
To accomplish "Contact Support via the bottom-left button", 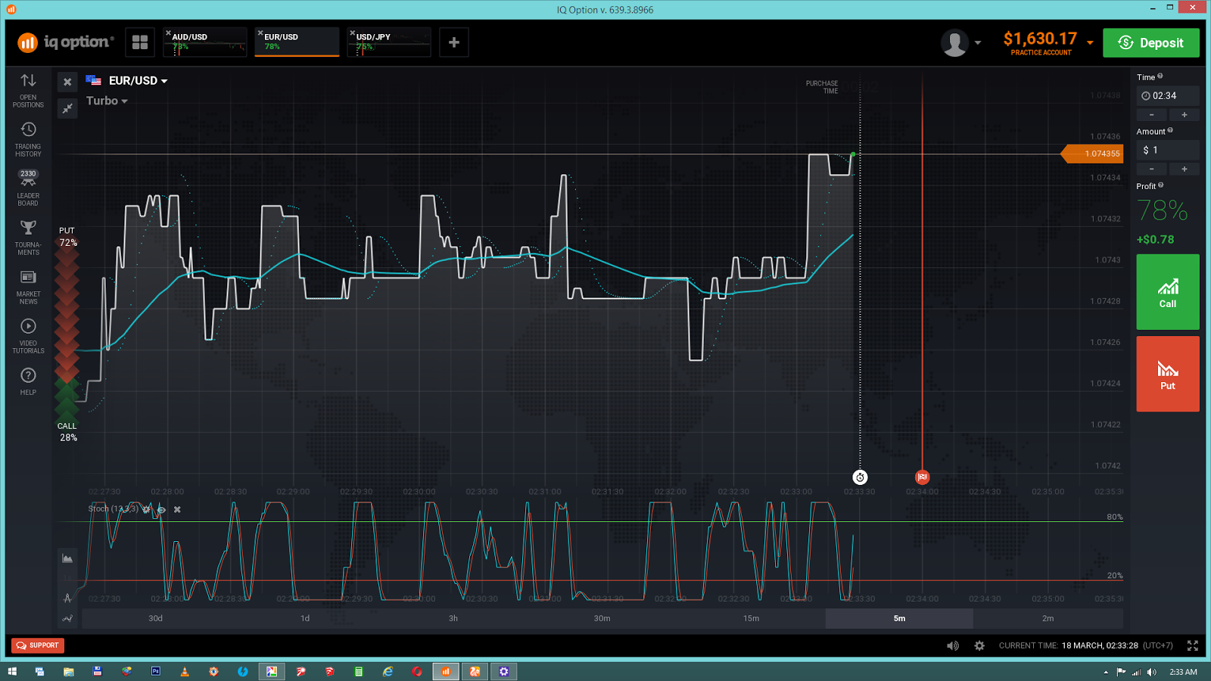I will [x=38, y=645].
